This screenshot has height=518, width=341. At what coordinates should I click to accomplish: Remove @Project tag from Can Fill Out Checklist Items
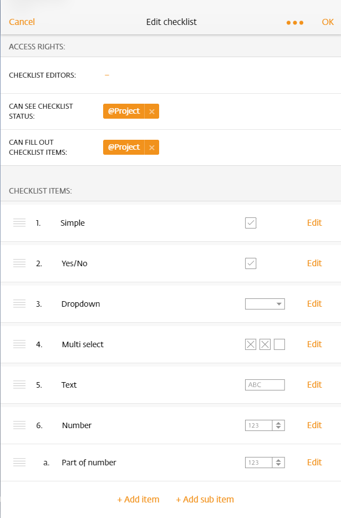click(x=152, y=148)
